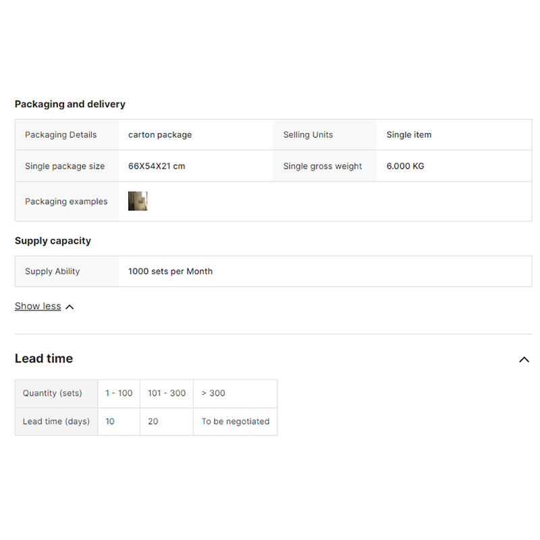Click the Lead time heading
The image size is (540, 540).
pyautogui.click(x=44, y=358)
